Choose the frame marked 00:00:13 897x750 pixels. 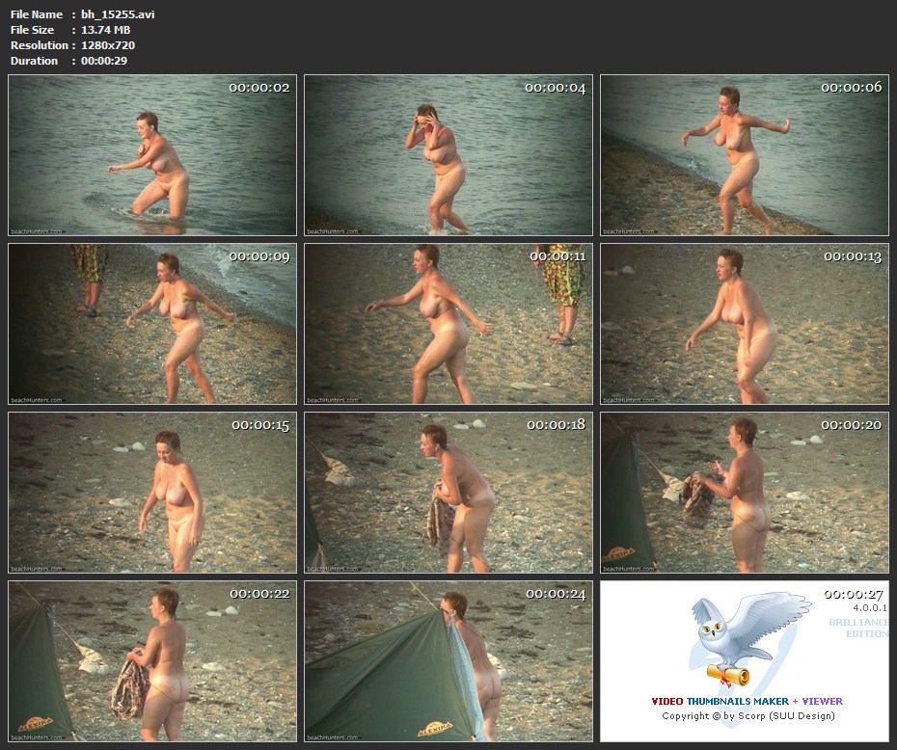[745, 324]
